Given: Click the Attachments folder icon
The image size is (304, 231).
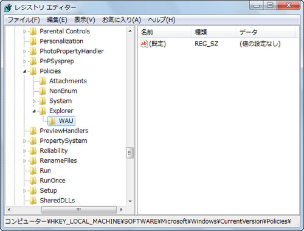Looking at the screenshot, I should coord(43,81).
